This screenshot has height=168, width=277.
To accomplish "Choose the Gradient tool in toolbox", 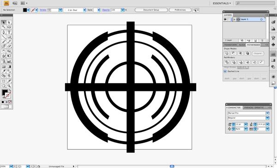I will point(9,66).
